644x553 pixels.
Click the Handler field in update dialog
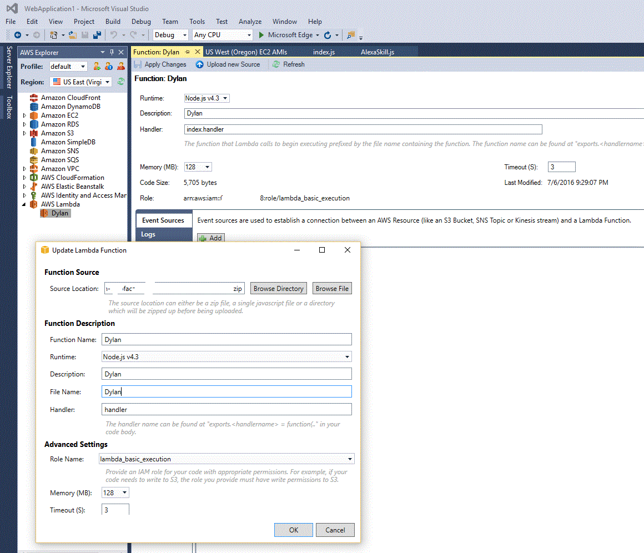[227, 410]
